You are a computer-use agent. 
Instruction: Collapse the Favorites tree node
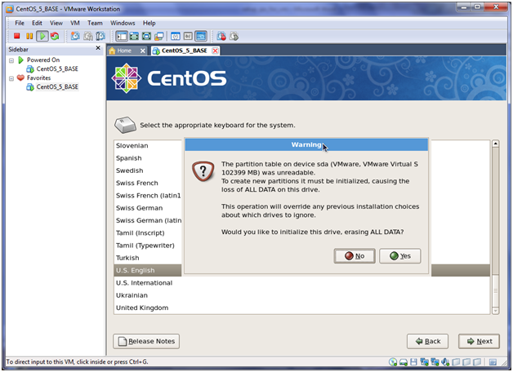(x=11, y=78)
